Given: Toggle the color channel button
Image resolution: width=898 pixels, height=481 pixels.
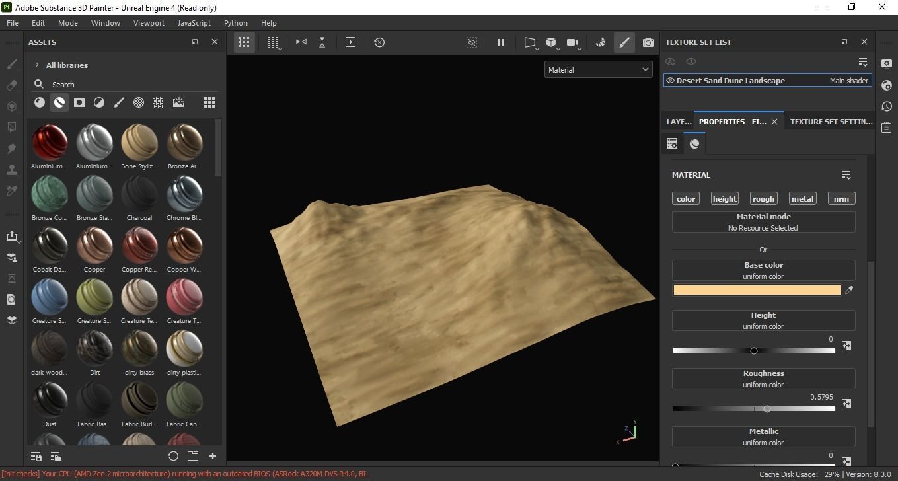Looking at the screenshot, I should pos(686,199).
